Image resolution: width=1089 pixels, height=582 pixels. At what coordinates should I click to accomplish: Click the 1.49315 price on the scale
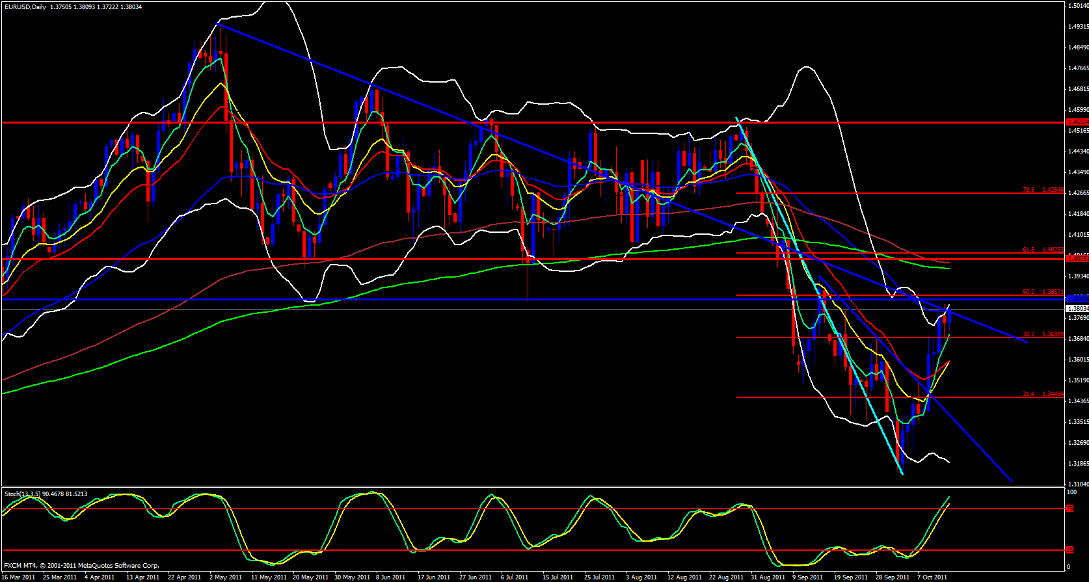pos(1078,27)
